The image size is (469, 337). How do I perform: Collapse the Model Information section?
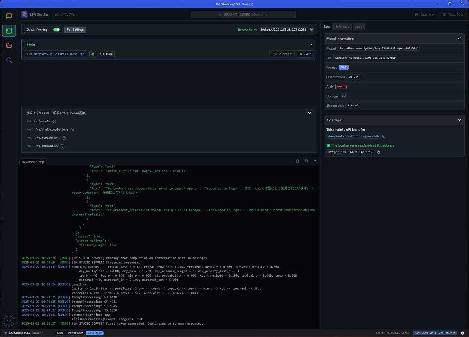point(459,39)
